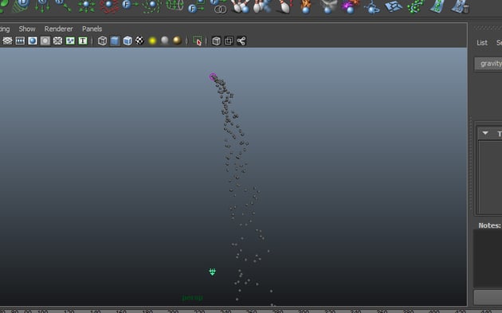Enable smooth shade all in viewport
502x313 pixels.
tap(115, 41)
